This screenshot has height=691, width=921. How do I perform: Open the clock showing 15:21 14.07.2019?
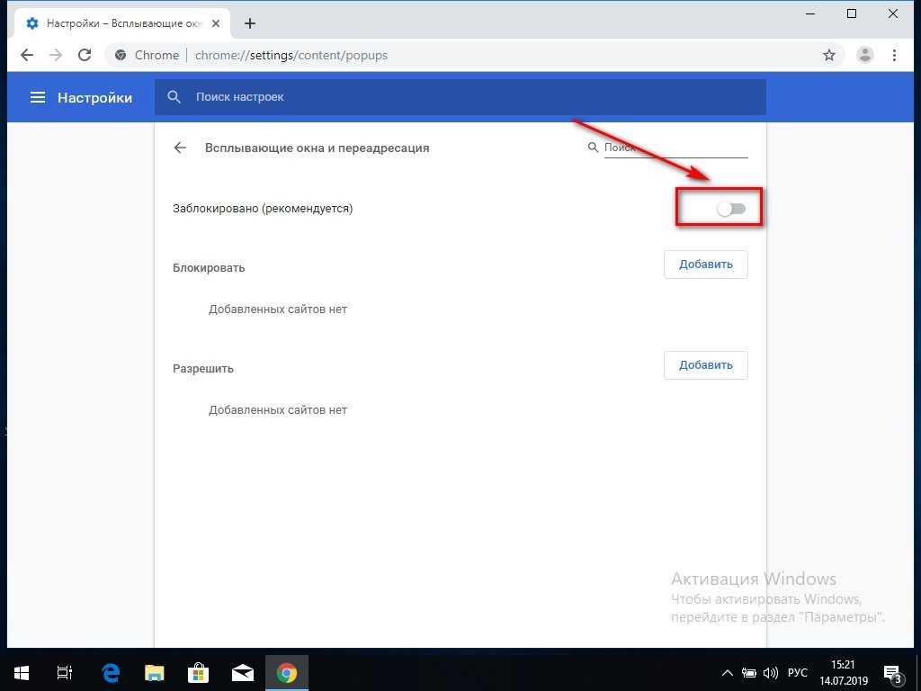pos(844,673)
